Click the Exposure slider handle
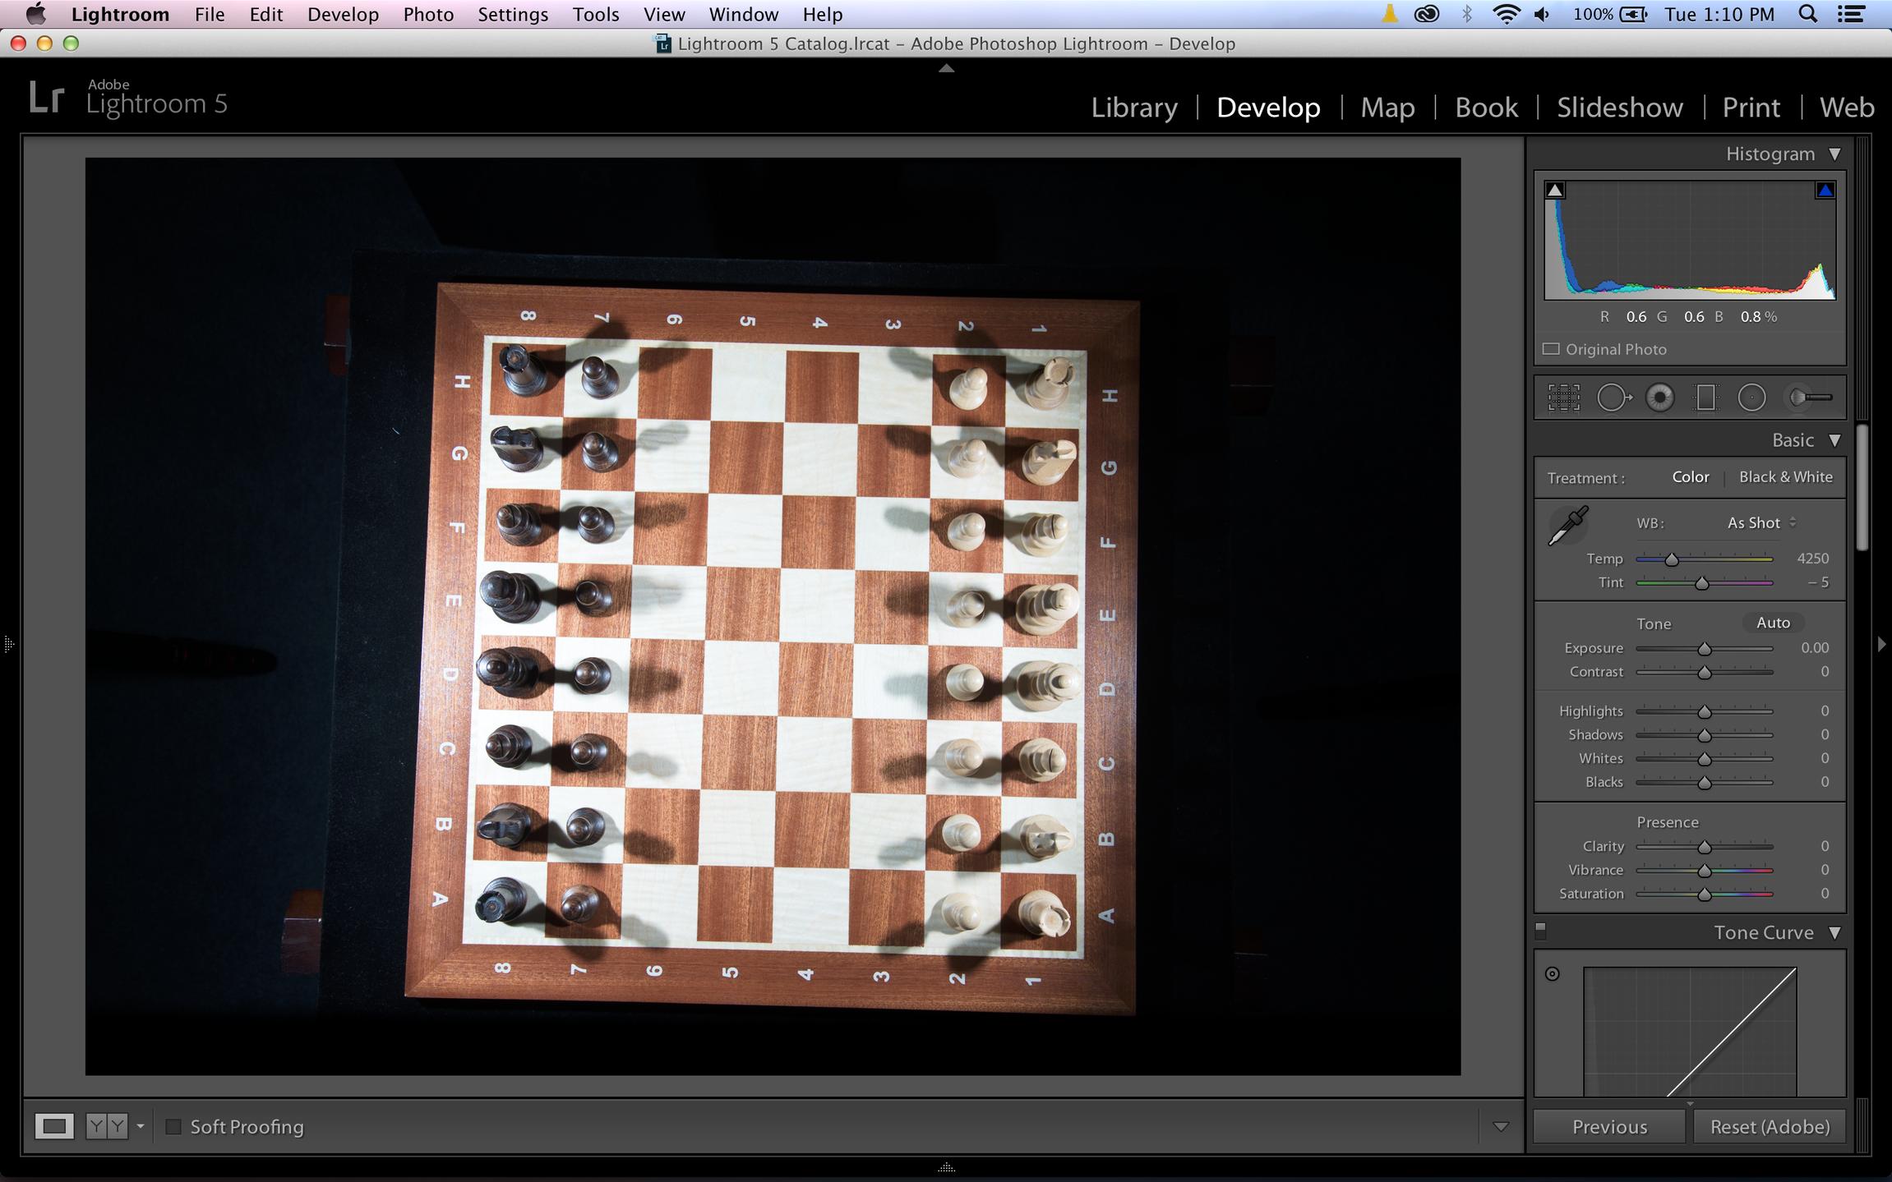The width and height of the screenshot is (1892, 1182). click(x=1705, y=649)
